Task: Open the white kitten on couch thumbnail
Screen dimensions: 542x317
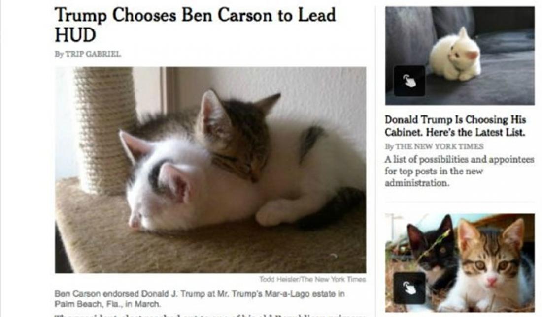Action: [x=460, y=56]
